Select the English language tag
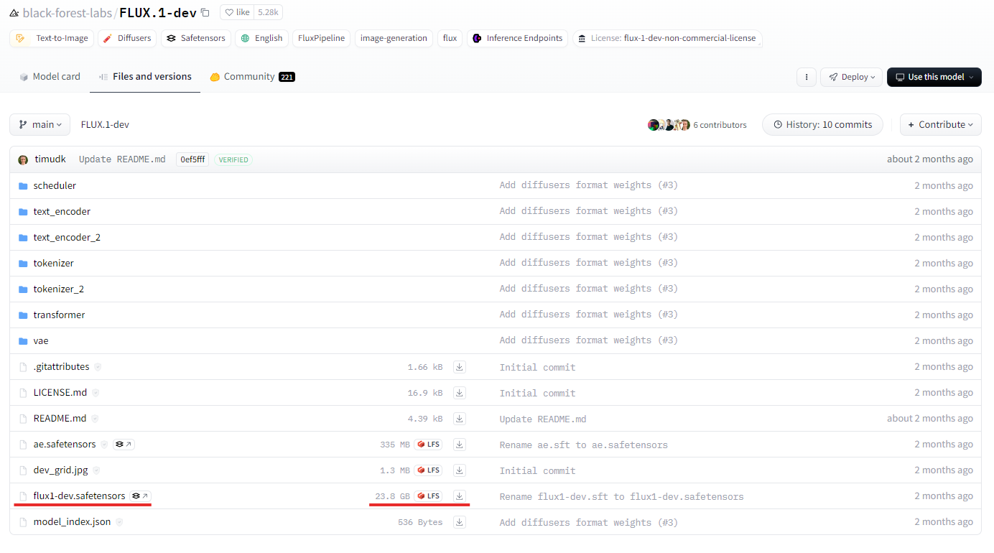The width and height of the screenshot is (994, 553). pos(261,38)
